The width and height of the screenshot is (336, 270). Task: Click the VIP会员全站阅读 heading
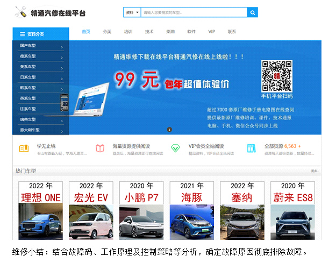click(x=206, y=146)
